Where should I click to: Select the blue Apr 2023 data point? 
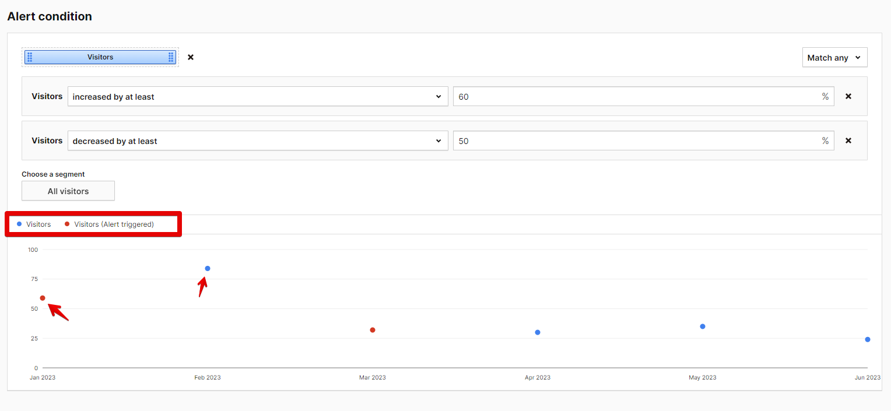coord(538,332)
